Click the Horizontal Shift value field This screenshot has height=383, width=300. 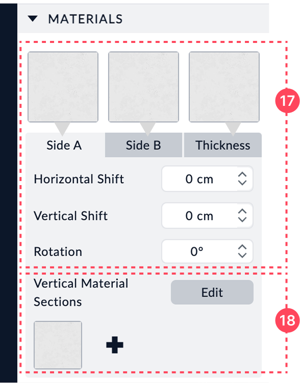tap(199, 179)
